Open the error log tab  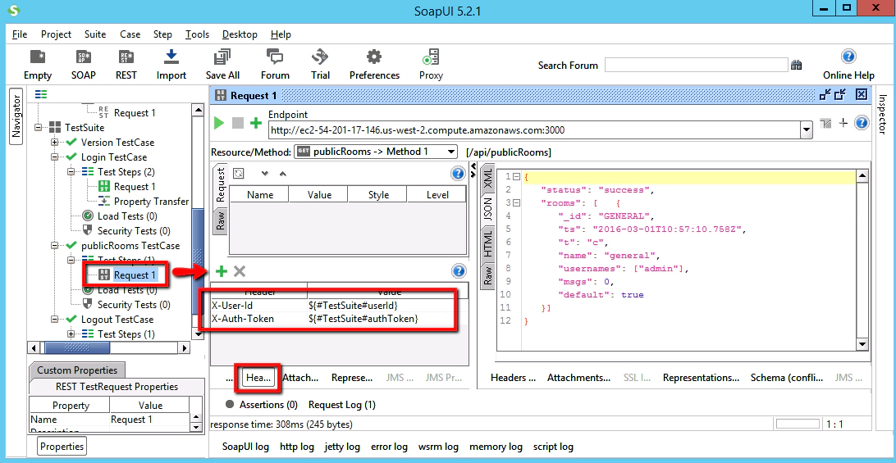tap(389, 447)
